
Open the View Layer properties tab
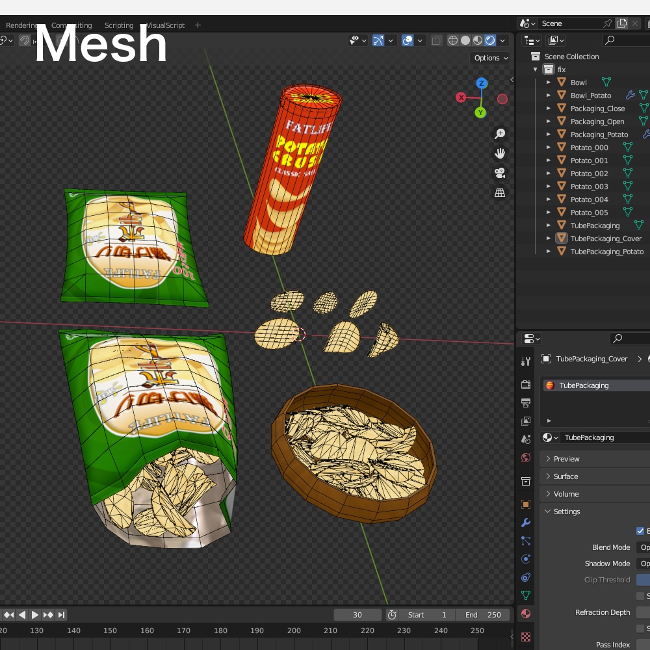[x=526, y=421]
